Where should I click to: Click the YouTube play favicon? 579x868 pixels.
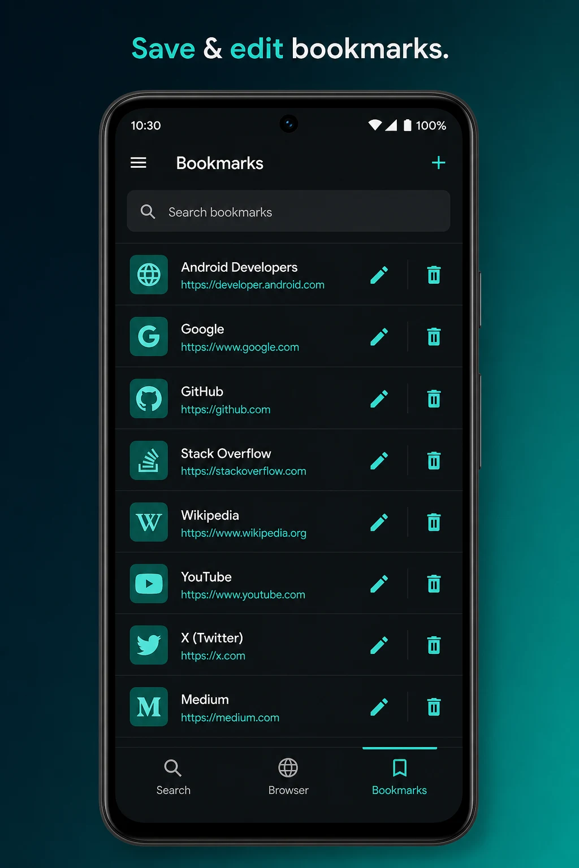click(149, 584)
